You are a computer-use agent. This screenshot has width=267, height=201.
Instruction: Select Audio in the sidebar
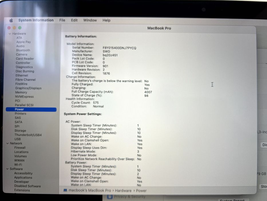pyautogui.click(x=20, y=46)
